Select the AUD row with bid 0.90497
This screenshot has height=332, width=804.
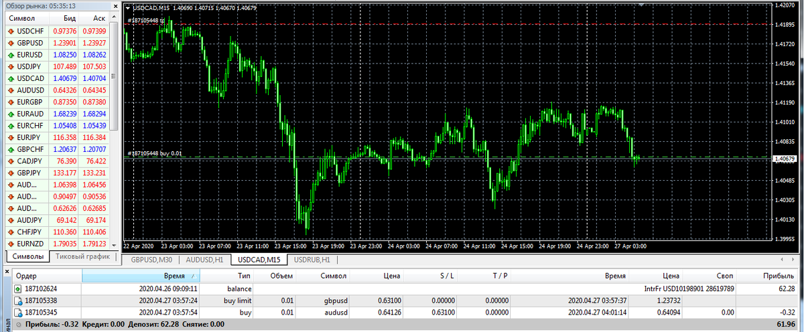(x=58, y=196)
